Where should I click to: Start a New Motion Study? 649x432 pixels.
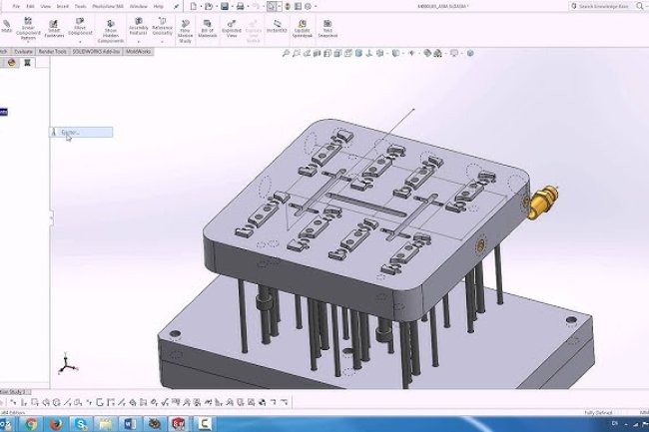tap(185, 31)
